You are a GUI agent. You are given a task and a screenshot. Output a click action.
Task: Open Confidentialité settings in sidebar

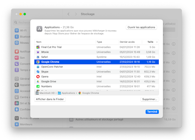(22, 109)
